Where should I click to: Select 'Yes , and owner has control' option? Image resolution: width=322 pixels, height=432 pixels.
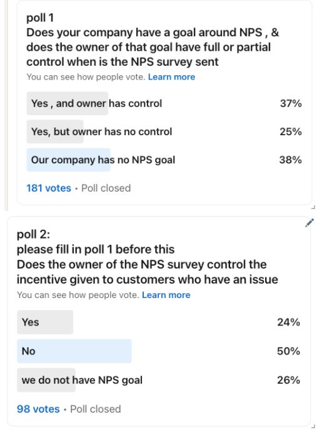pos(164,103)
